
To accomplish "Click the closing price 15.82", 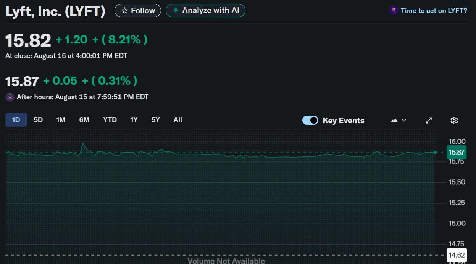I will click(x=28, y=40).
